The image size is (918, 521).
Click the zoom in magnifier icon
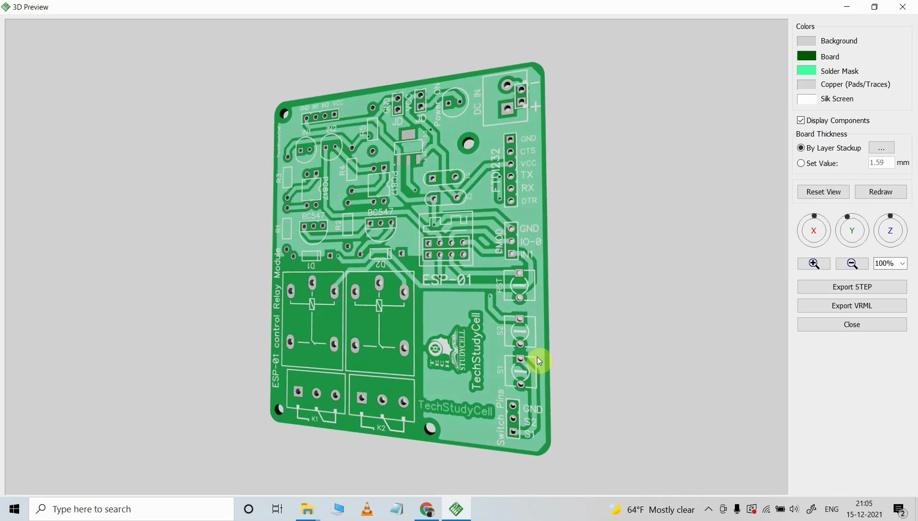[x=813, y=263]
